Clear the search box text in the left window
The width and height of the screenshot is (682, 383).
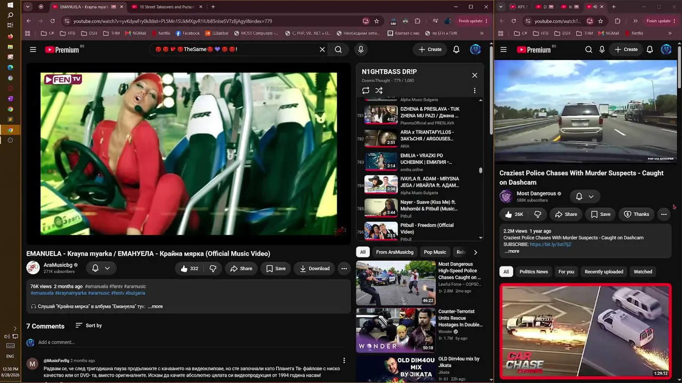[x=322, y=49]
